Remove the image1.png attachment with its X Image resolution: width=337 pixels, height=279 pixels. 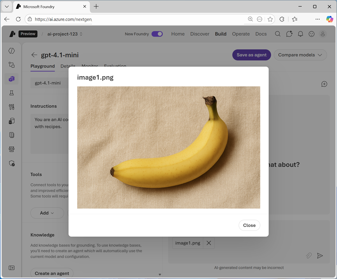coord(209,243)
